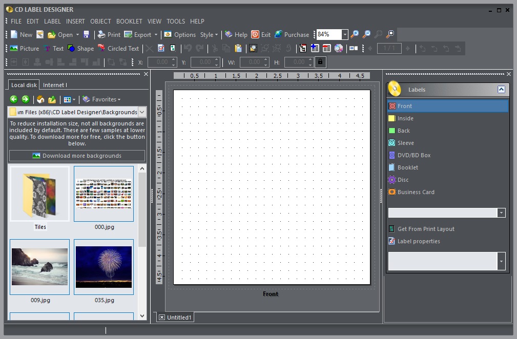The width and height of the screenshot is (517, 339).
Task: Zoom in with the magnifier icon
Action: pos(355,34)
